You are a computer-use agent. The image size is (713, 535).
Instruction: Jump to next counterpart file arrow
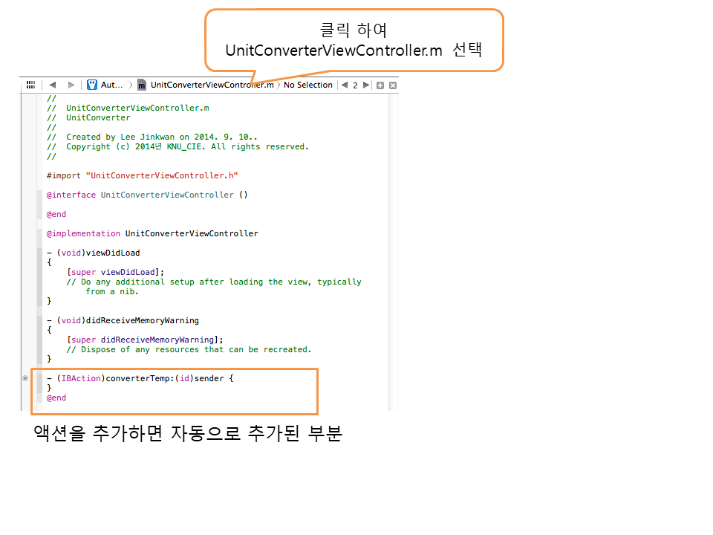366,85
